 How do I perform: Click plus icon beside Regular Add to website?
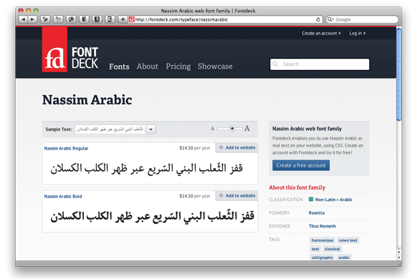pos(221,147)
